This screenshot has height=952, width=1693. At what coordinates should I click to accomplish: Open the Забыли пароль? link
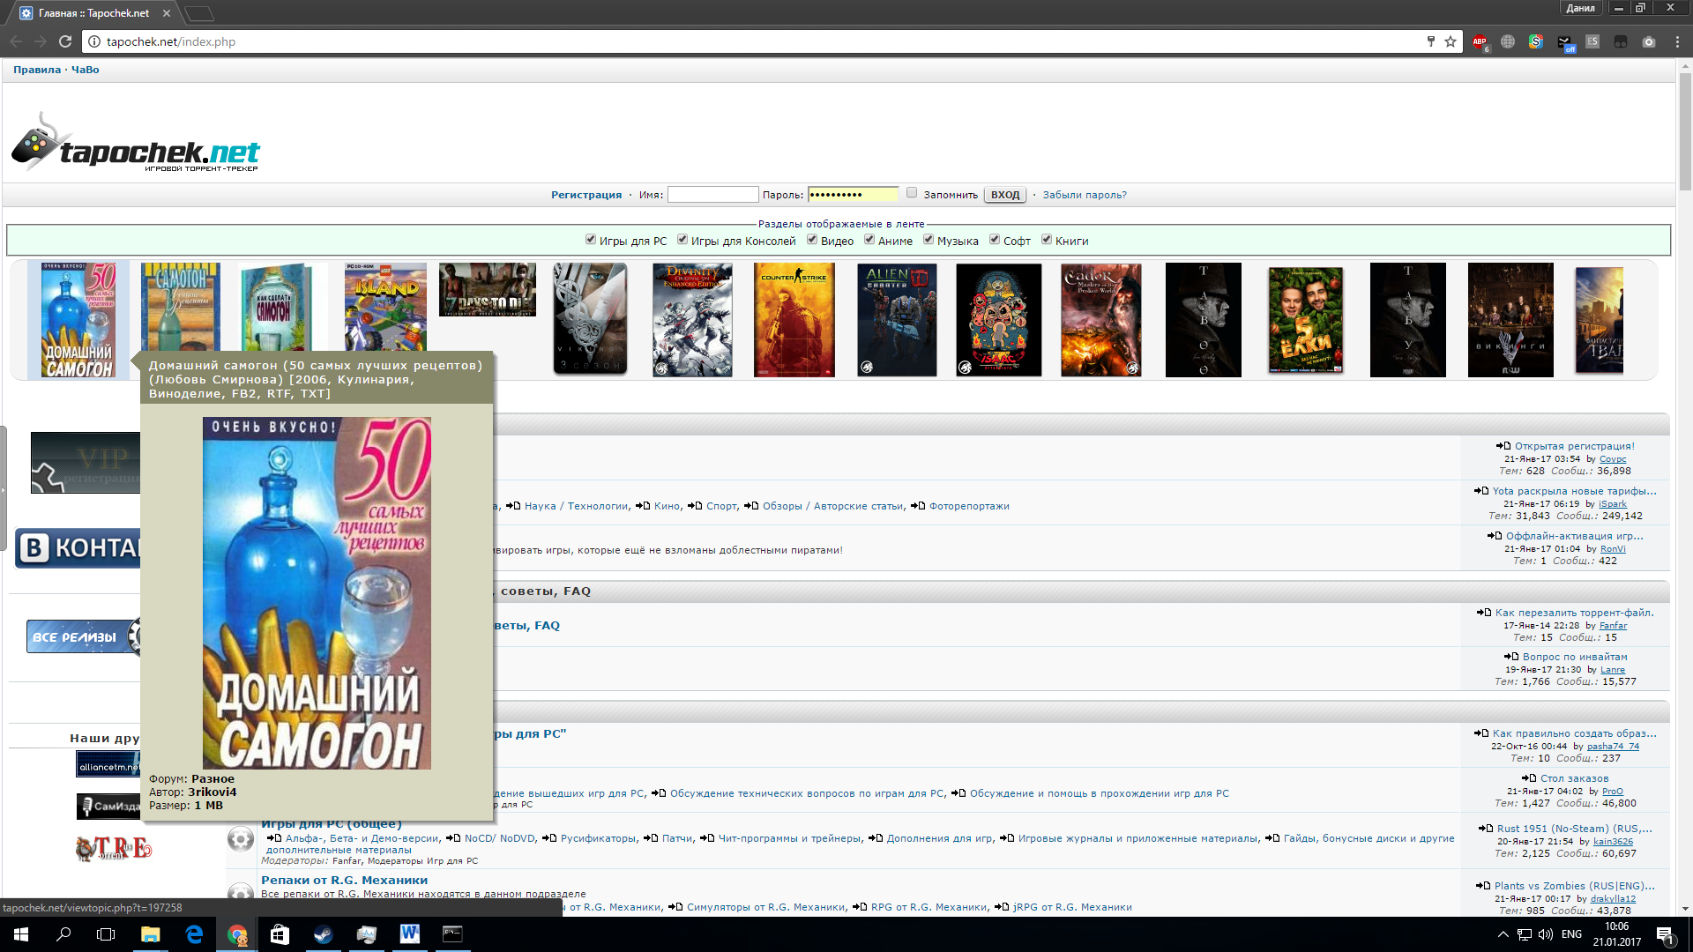pos(1085,195)
